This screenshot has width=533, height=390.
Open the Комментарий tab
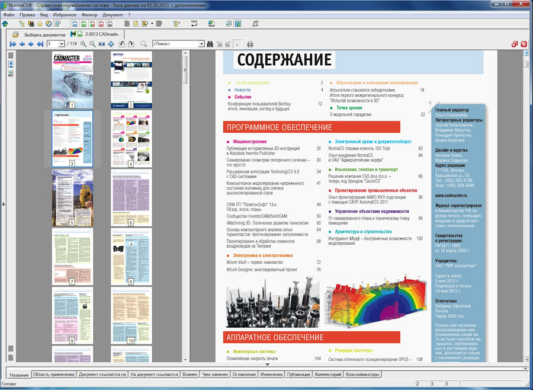coord(327,375)
